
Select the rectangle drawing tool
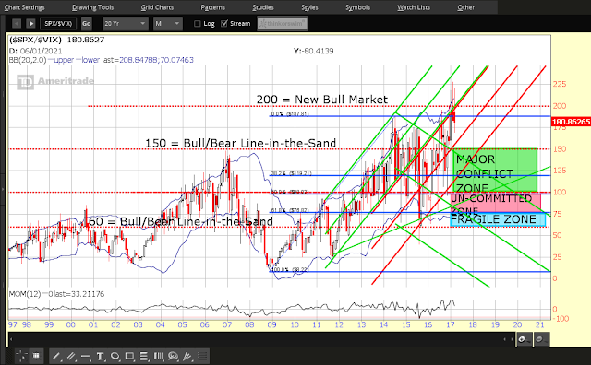click(x=129, y=356)
